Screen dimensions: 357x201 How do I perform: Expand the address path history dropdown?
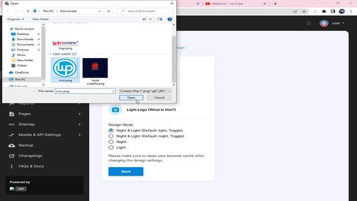[99, 11]
